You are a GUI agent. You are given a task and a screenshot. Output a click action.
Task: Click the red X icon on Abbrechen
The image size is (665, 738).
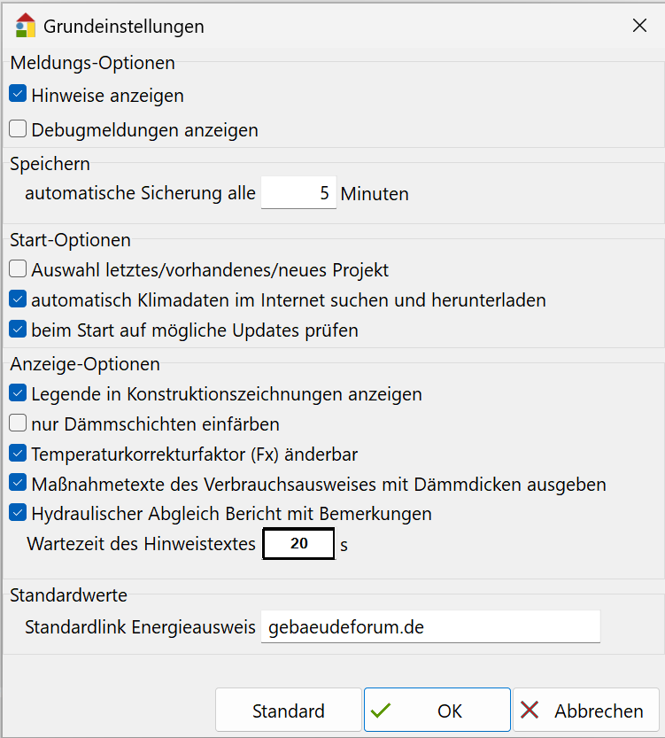click(530, 711)
